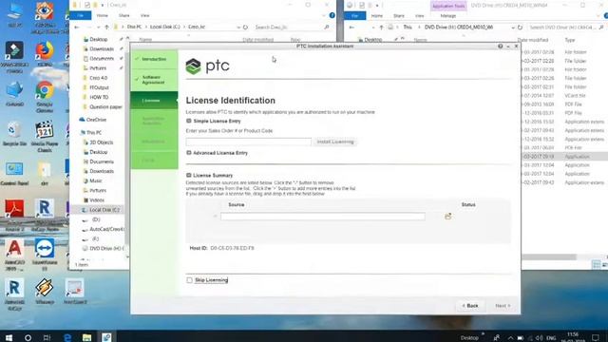
Task: Click the Next button in installer
Action: point(503,306)
